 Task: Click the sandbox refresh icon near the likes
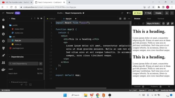coord(122,13)
